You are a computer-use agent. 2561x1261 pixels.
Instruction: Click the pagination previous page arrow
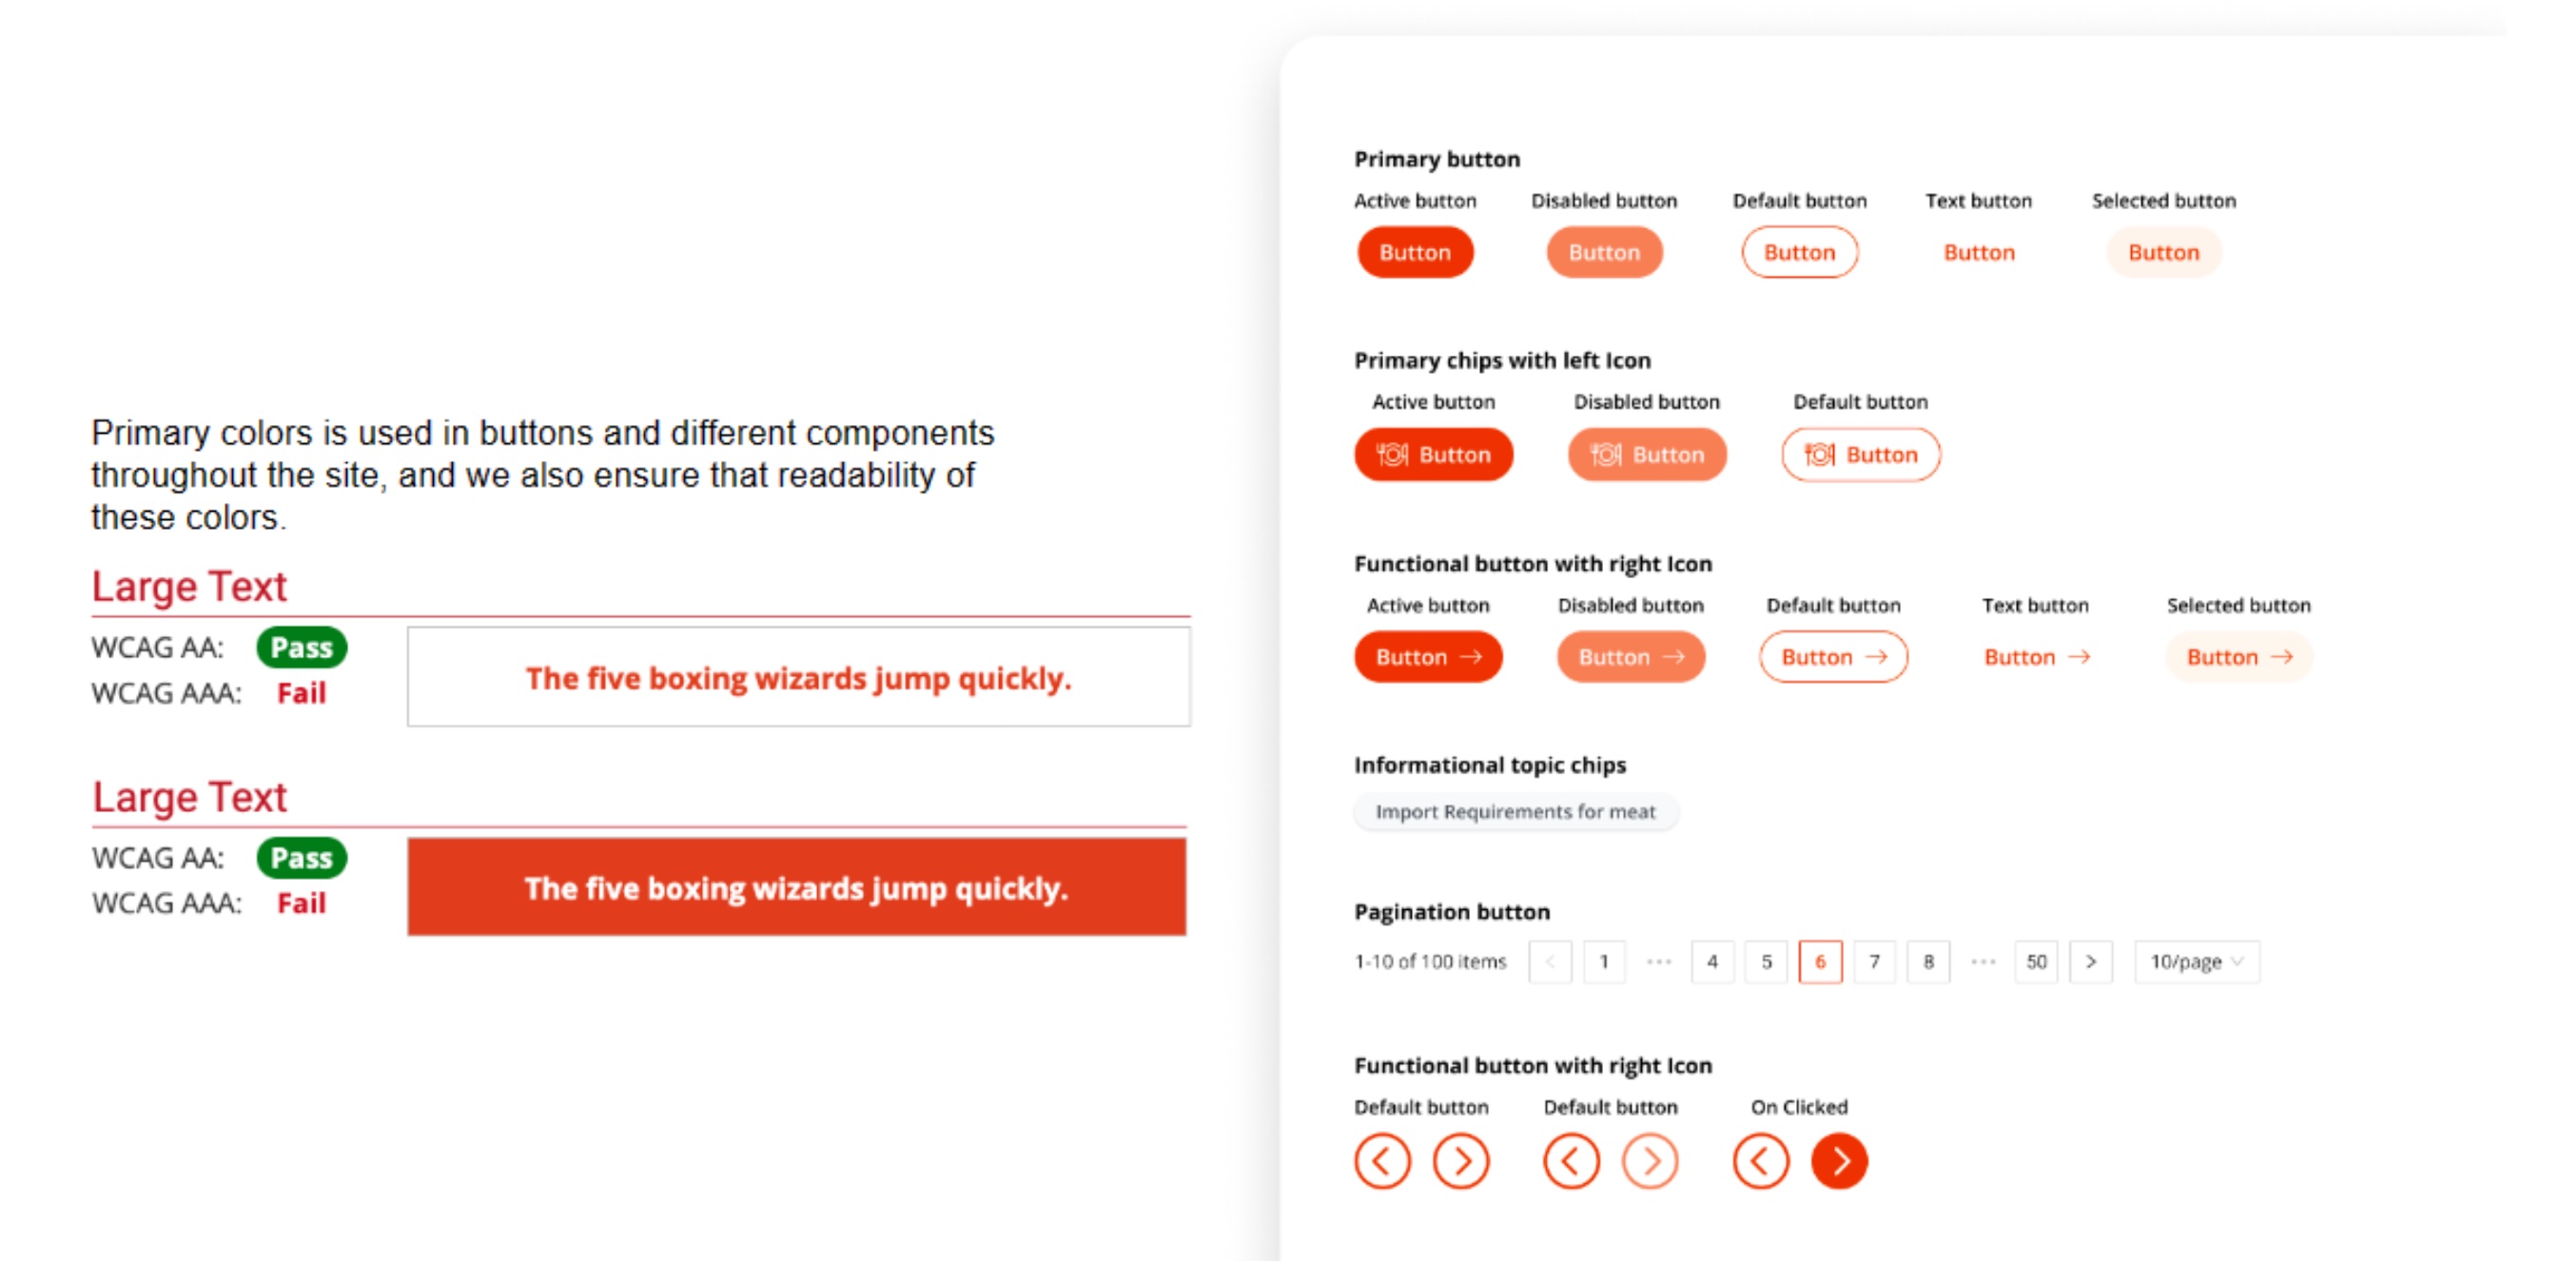click(x=1550, y=961)
